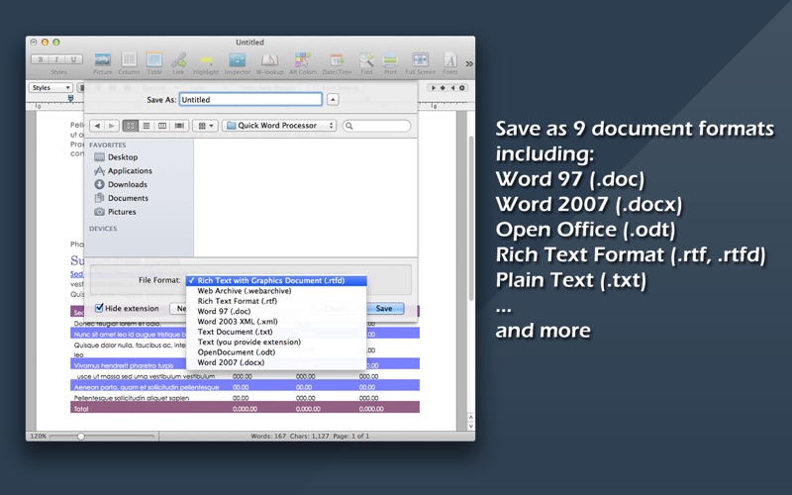Screen dimensions: 792x495
Task: Click the Total row in table
Action: [245, 409]
